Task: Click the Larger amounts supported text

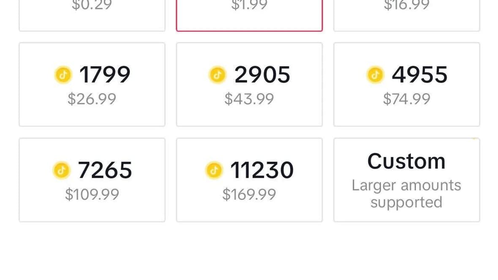Action: pyautogui.click(x=406, y=193)
